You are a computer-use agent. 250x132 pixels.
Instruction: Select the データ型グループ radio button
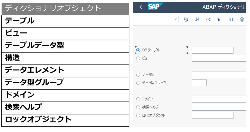(138, 83)
